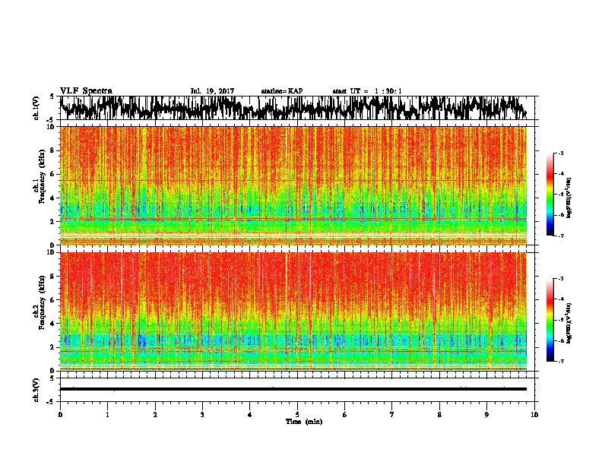Click the "-5" voltage tick of ch.3(V) panel
The height and width of the screenshot is (465, 602).
50,402
